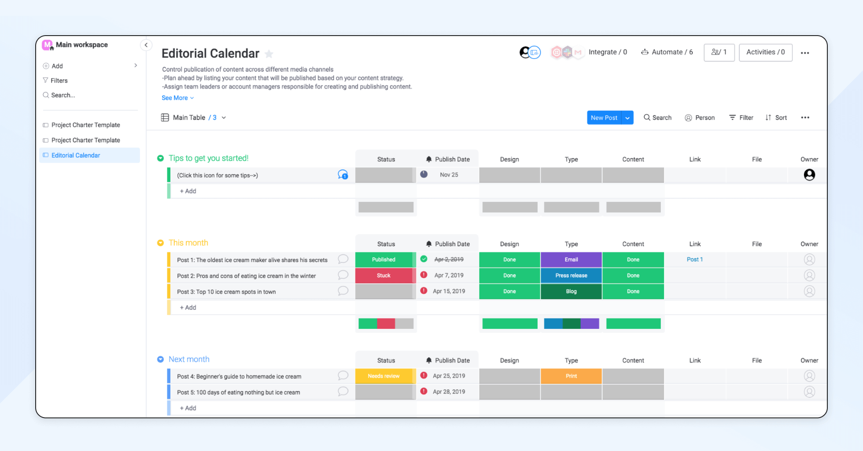Image resolution: width=863 pixels, height=451 pixels.
Task: Assign an owner for Post 1
Action: point(809,259)
